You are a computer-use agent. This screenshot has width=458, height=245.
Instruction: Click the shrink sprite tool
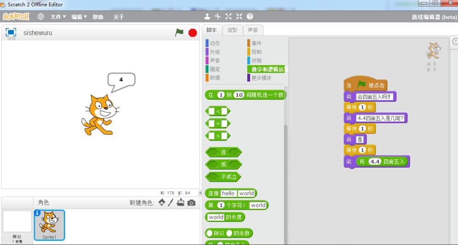coord(239,17)
